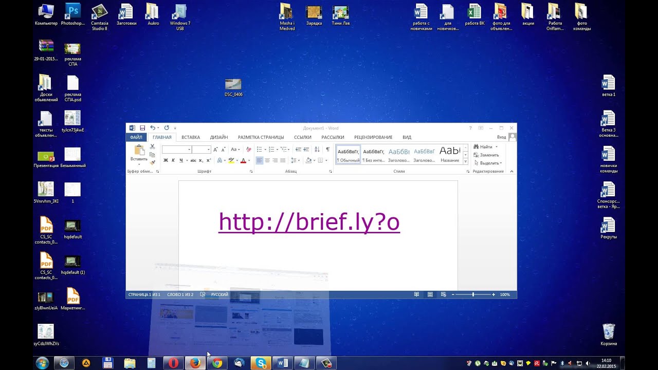Toggle Superscript formatting

pyautogui.click(x=209, y=160)
